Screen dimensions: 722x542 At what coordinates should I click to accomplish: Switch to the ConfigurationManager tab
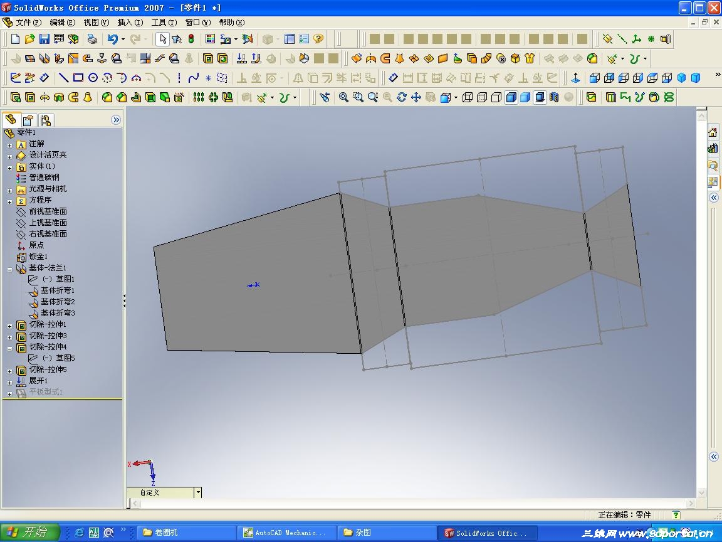(46, 120)
